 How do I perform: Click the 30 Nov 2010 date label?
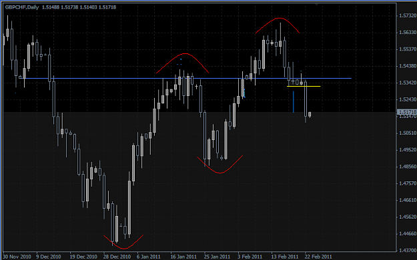coord(17,257)
